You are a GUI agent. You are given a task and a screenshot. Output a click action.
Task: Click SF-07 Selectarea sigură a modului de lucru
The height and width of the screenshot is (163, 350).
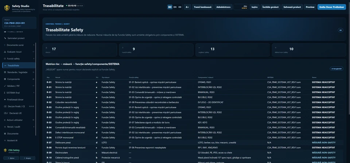point(149,122)
